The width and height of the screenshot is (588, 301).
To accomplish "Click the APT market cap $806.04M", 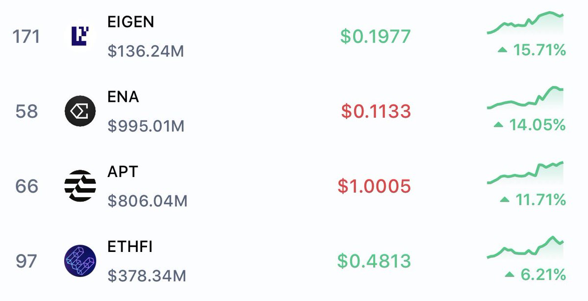I will (147, 201).
